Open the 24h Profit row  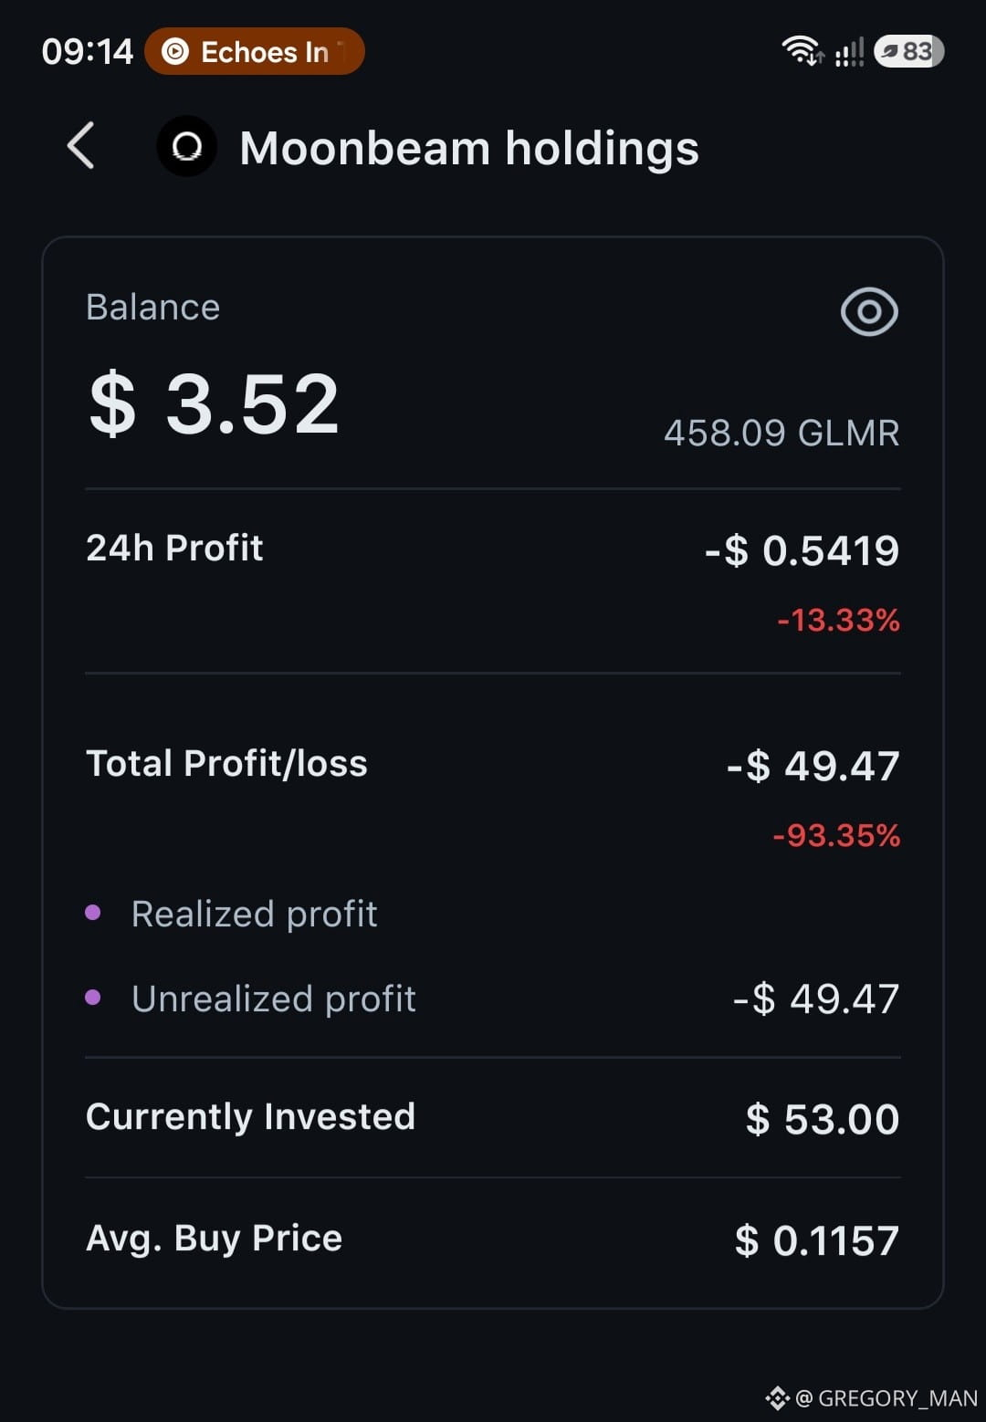[493, 581]
